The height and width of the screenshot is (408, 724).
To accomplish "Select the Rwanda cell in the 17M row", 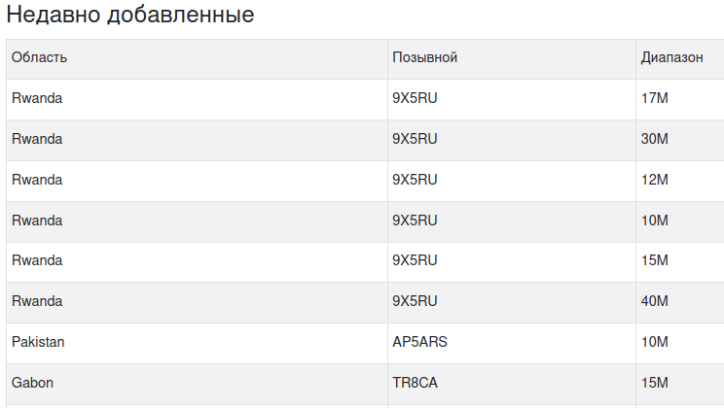I will 197,99.
